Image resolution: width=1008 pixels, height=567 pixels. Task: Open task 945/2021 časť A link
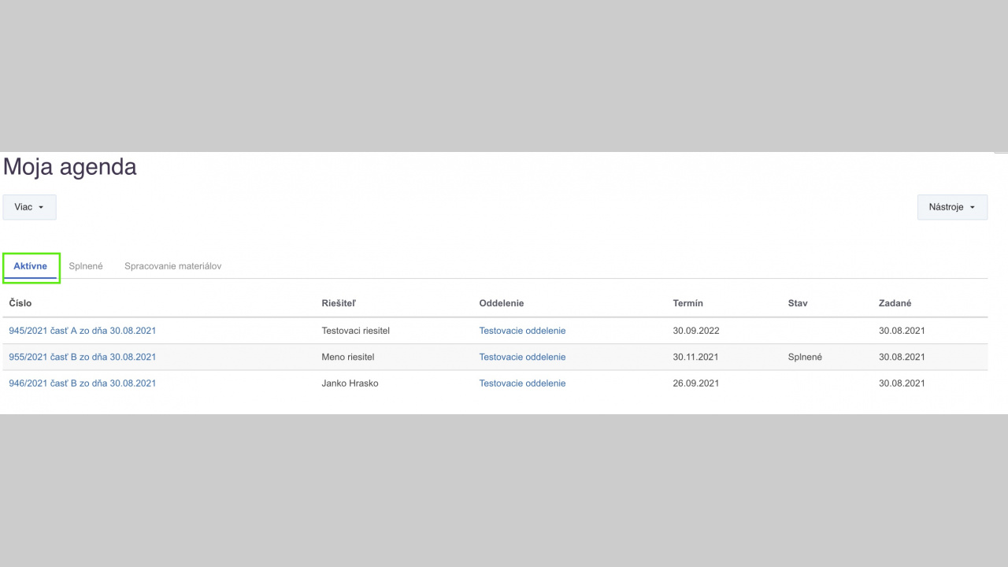82,331
